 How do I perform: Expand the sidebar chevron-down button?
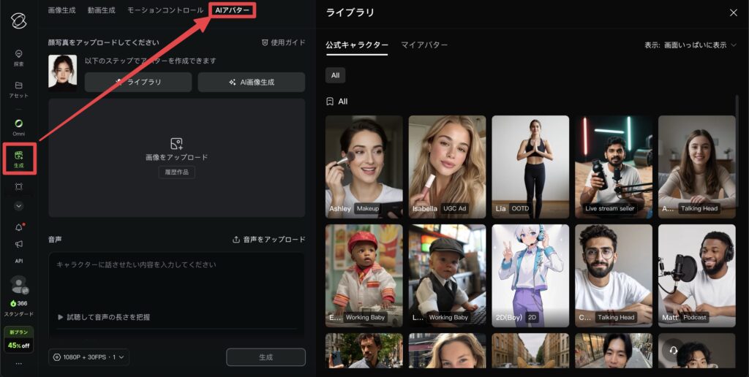[18, 206]
